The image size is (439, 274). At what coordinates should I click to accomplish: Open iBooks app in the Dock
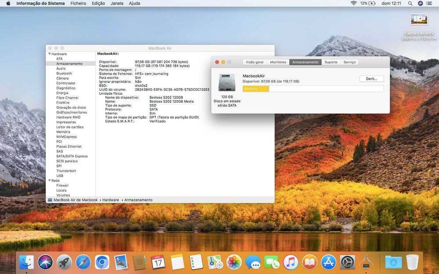pyautogui.click(x=309, y=263)
